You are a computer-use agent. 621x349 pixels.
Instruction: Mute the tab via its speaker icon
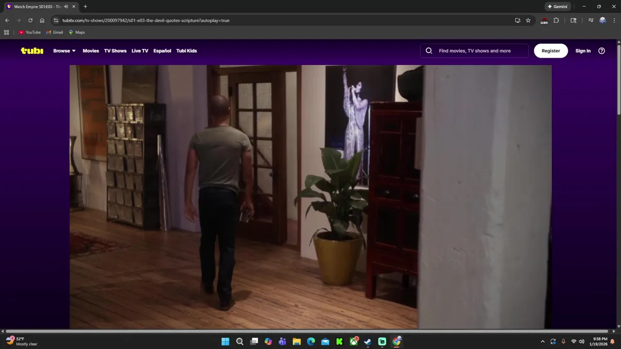pos(66,6)
